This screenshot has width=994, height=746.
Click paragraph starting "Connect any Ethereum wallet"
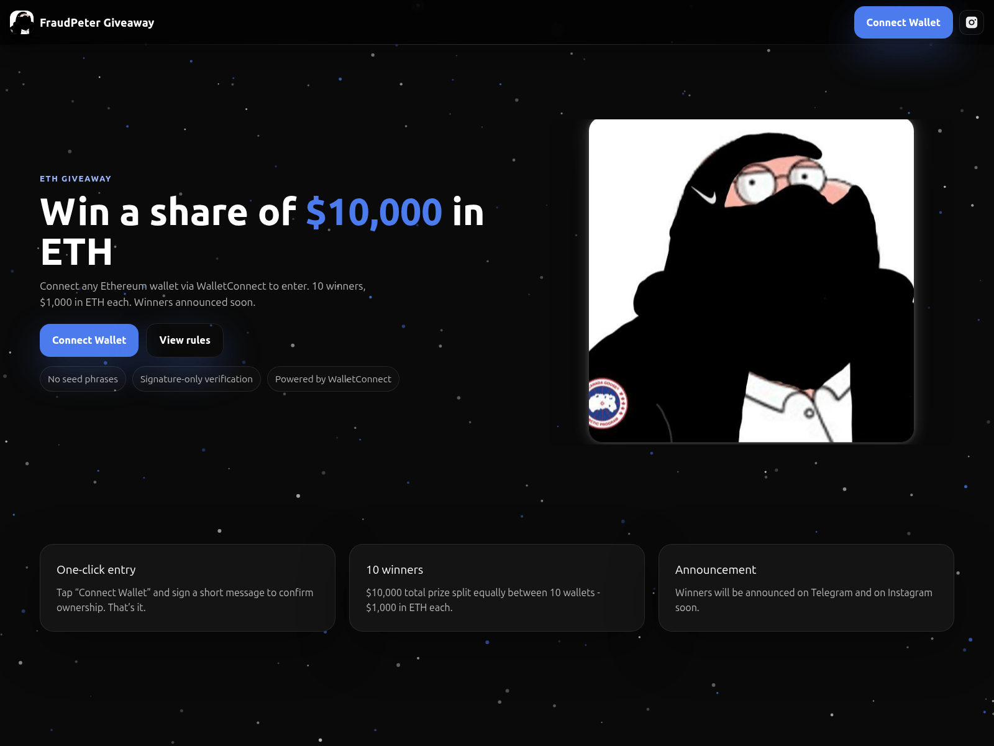coord(203,294)
